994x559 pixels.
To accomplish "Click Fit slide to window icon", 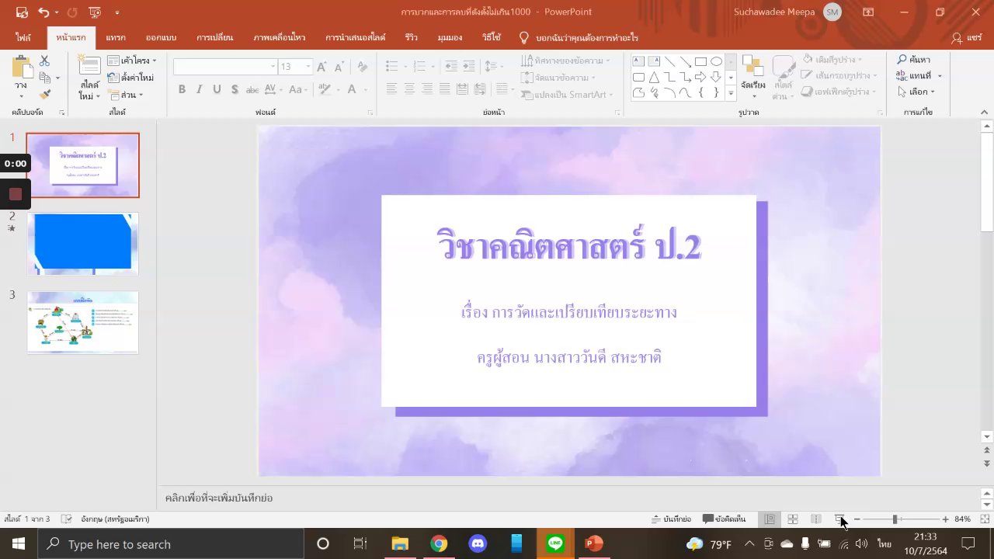I will click(x=985, y=519).
